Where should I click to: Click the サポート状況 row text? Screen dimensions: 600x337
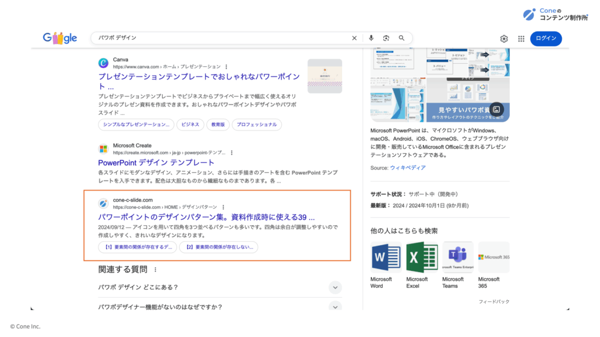coord(414,194)
